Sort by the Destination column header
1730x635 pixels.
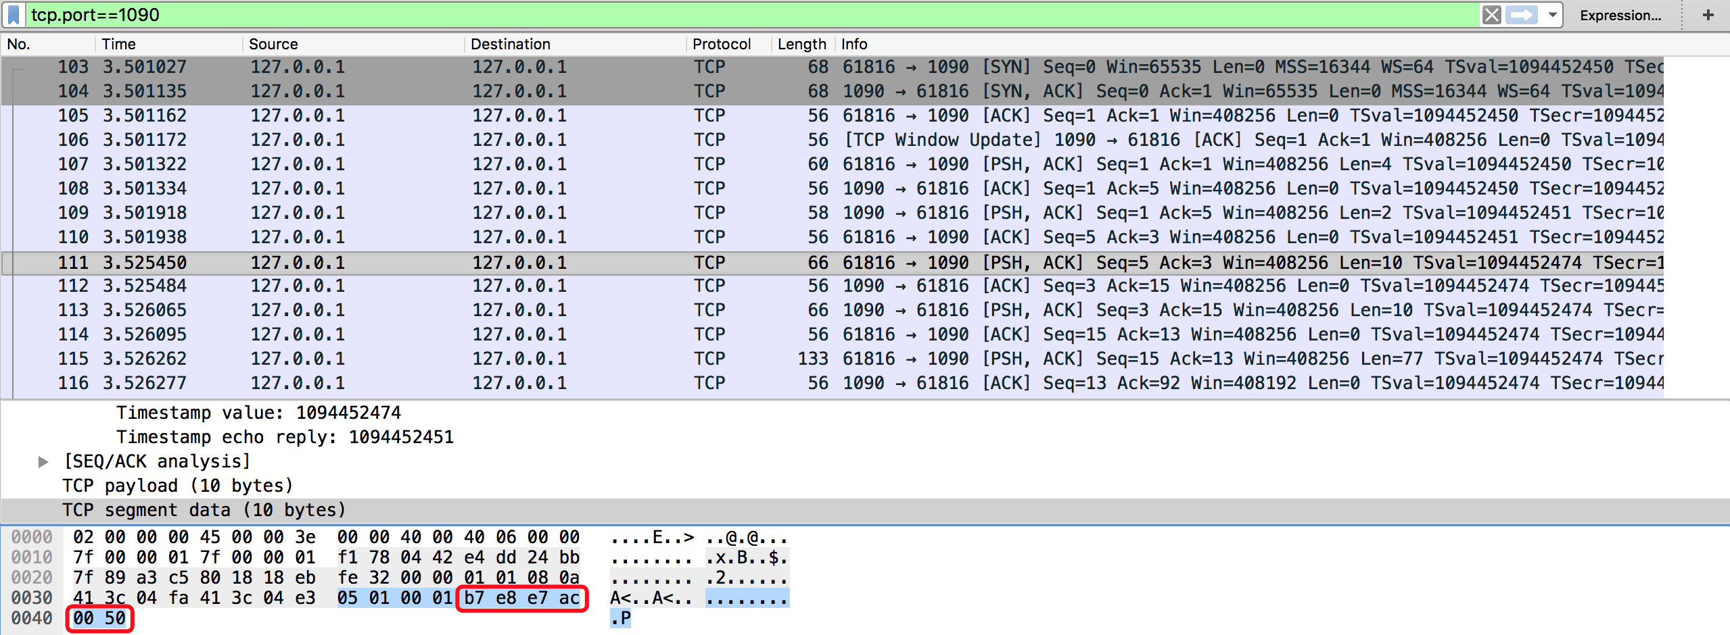(x=511, y=45)
